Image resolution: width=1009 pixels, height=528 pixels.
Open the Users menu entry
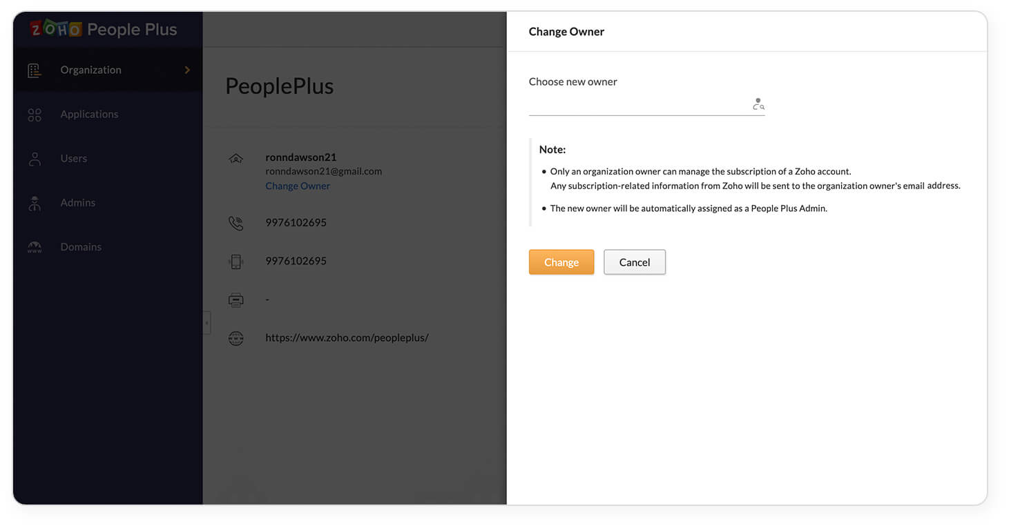coord(73,159)
